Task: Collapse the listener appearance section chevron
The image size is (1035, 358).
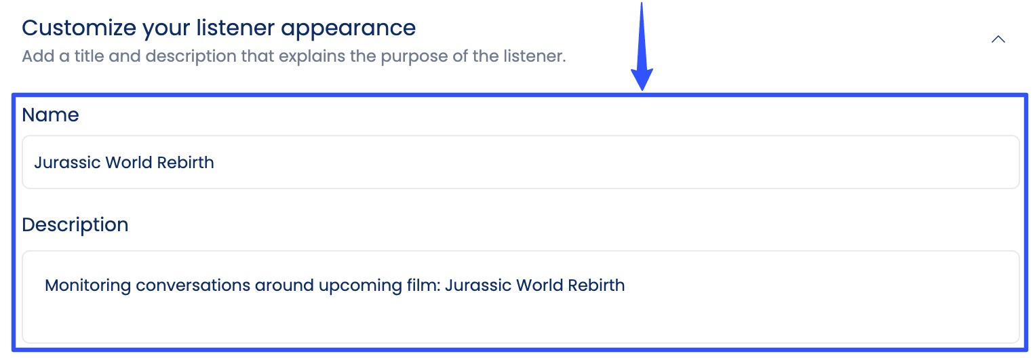Action: 998,39
